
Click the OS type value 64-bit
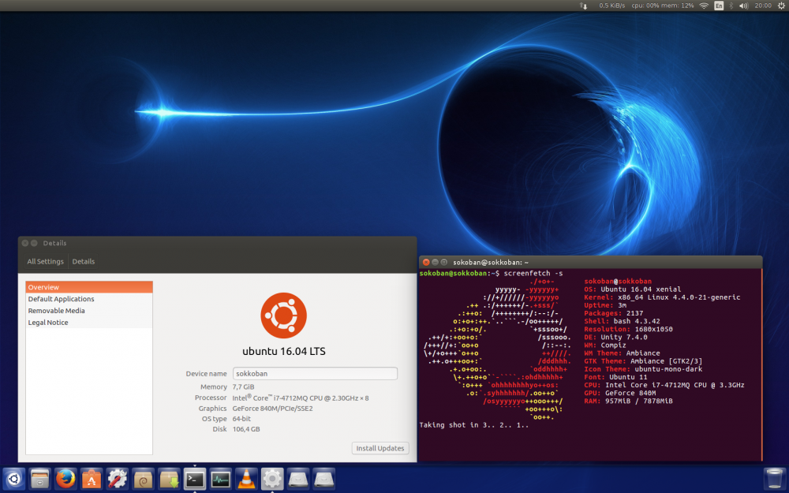(x=241, y=419)
